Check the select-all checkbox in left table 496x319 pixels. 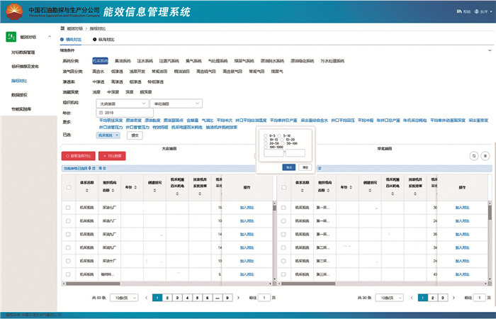pos(68,188)
